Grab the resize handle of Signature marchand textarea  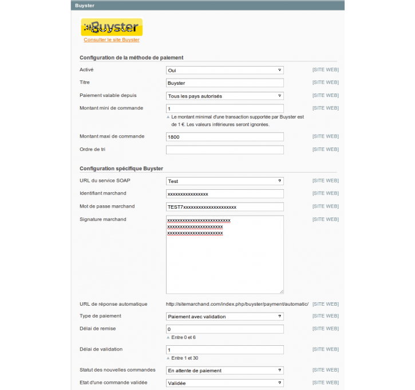pyautogui.click(x=282, y=291)
